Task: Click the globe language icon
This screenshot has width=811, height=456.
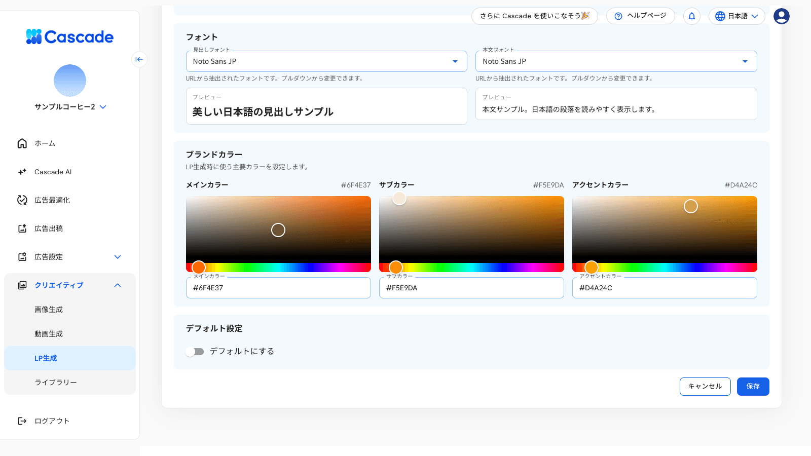Action: [x=720, y=16]
